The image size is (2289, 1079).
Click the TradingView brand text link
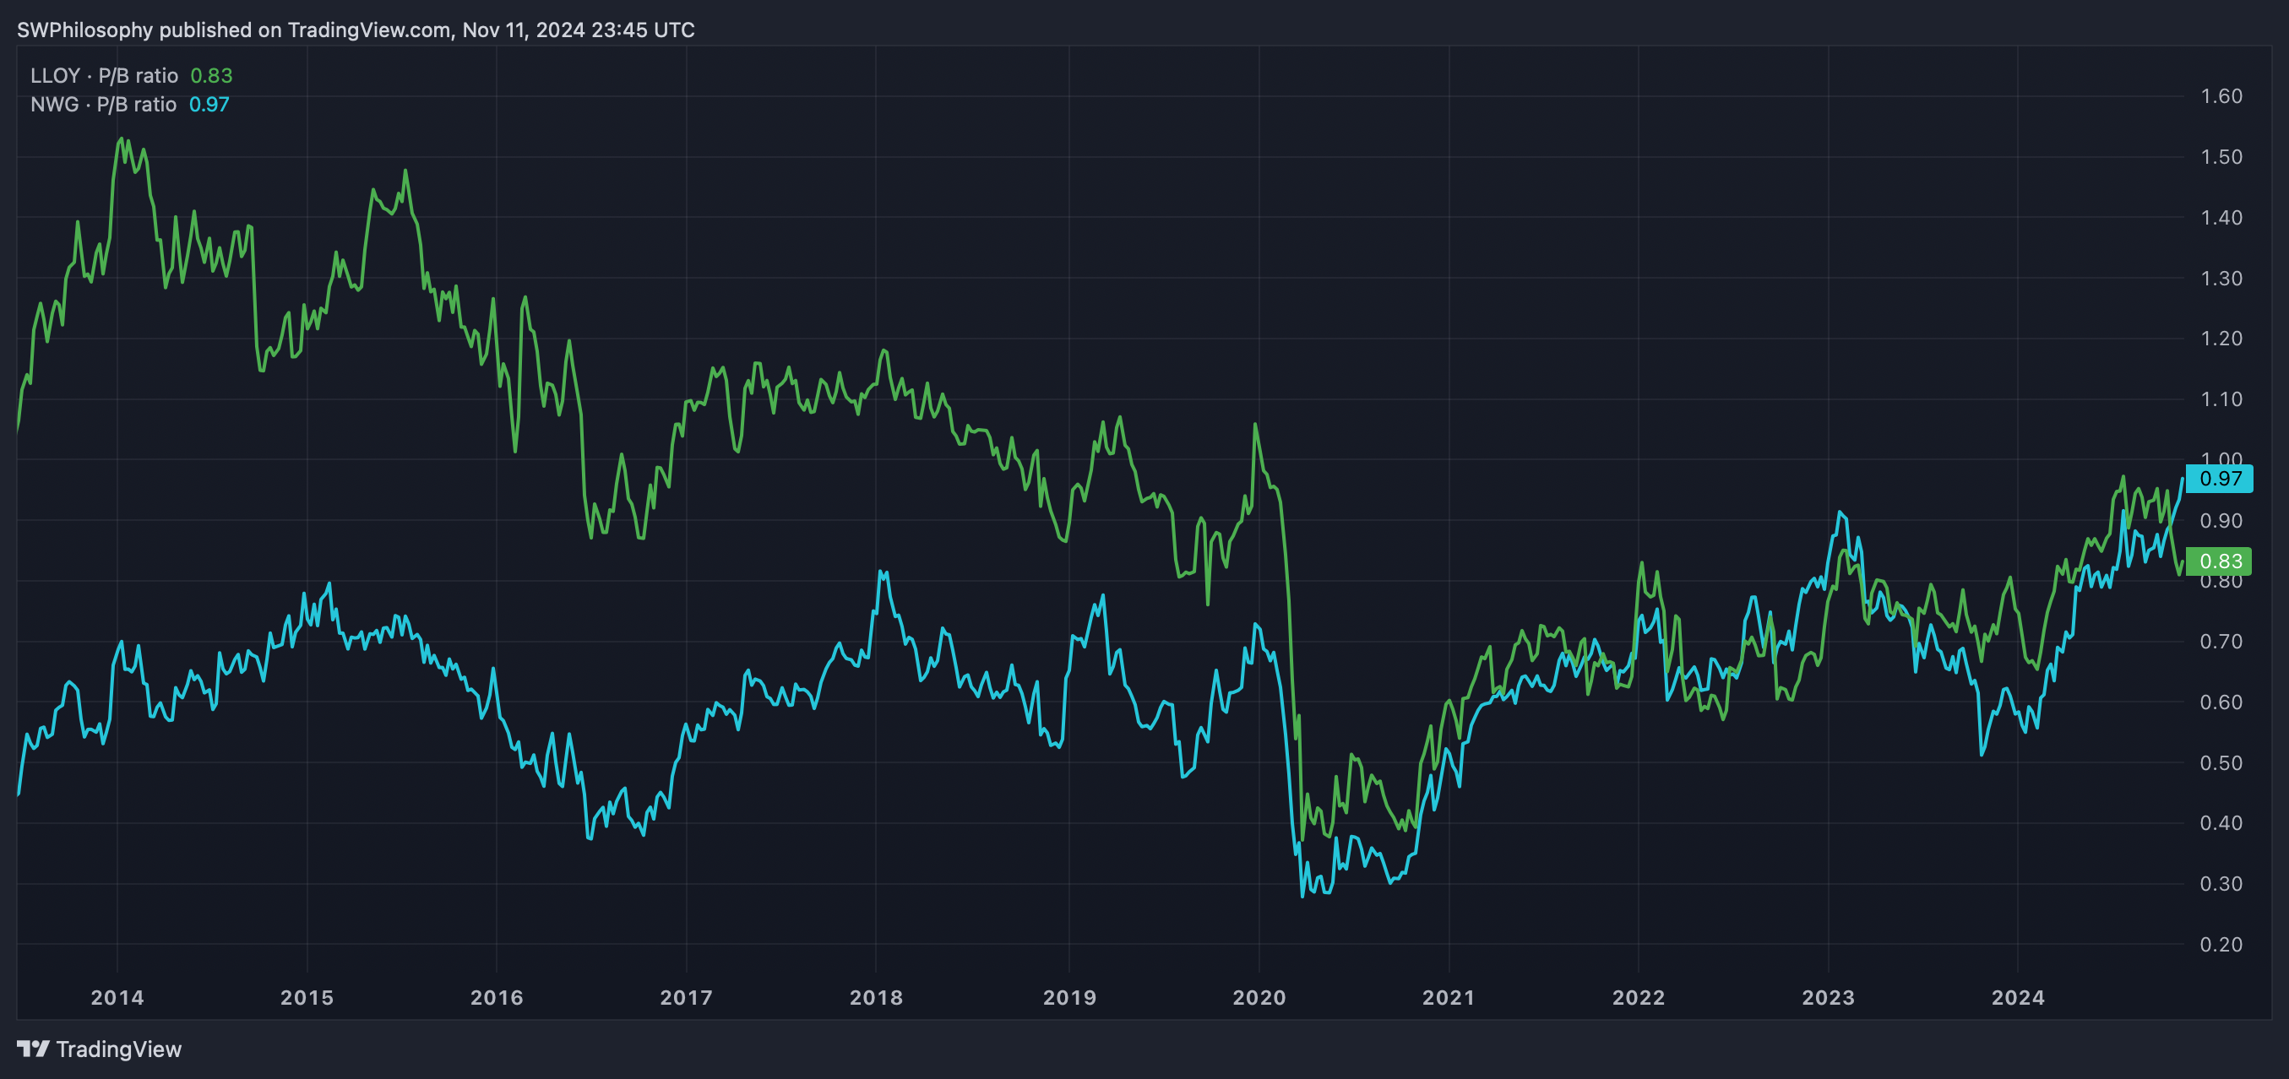tap(118, 1049)
